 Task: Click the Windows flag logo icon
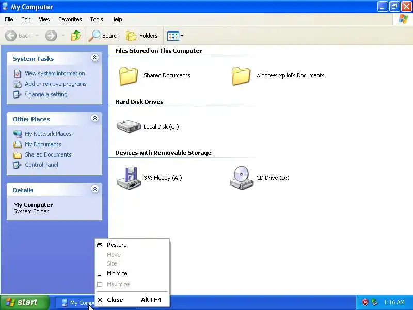[x=403, y=19]
